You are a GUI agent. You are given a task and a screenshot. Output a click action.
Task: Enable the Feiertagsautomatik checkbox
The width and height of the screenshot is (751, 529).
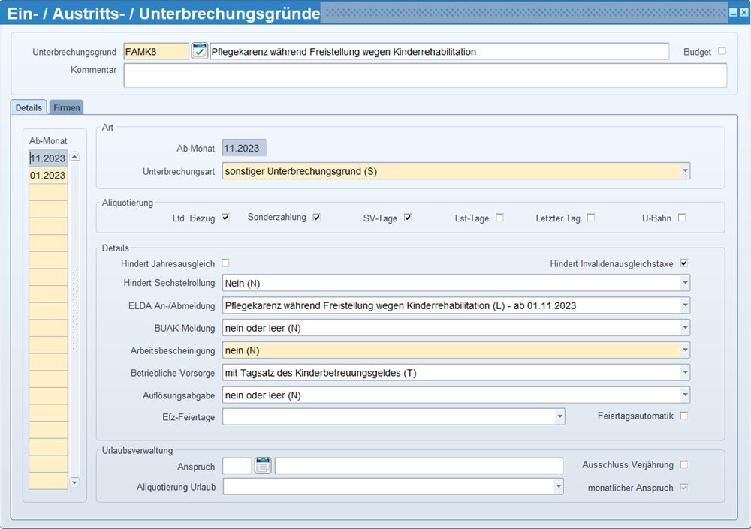(684, 416)
